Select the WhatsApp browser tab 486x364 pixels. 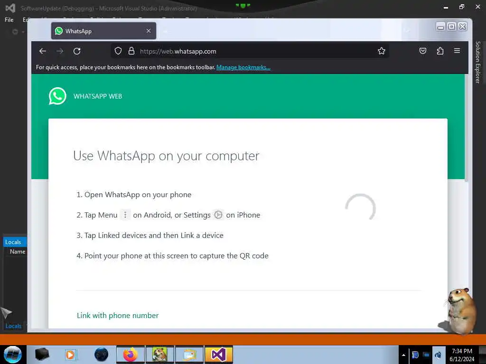103,31
